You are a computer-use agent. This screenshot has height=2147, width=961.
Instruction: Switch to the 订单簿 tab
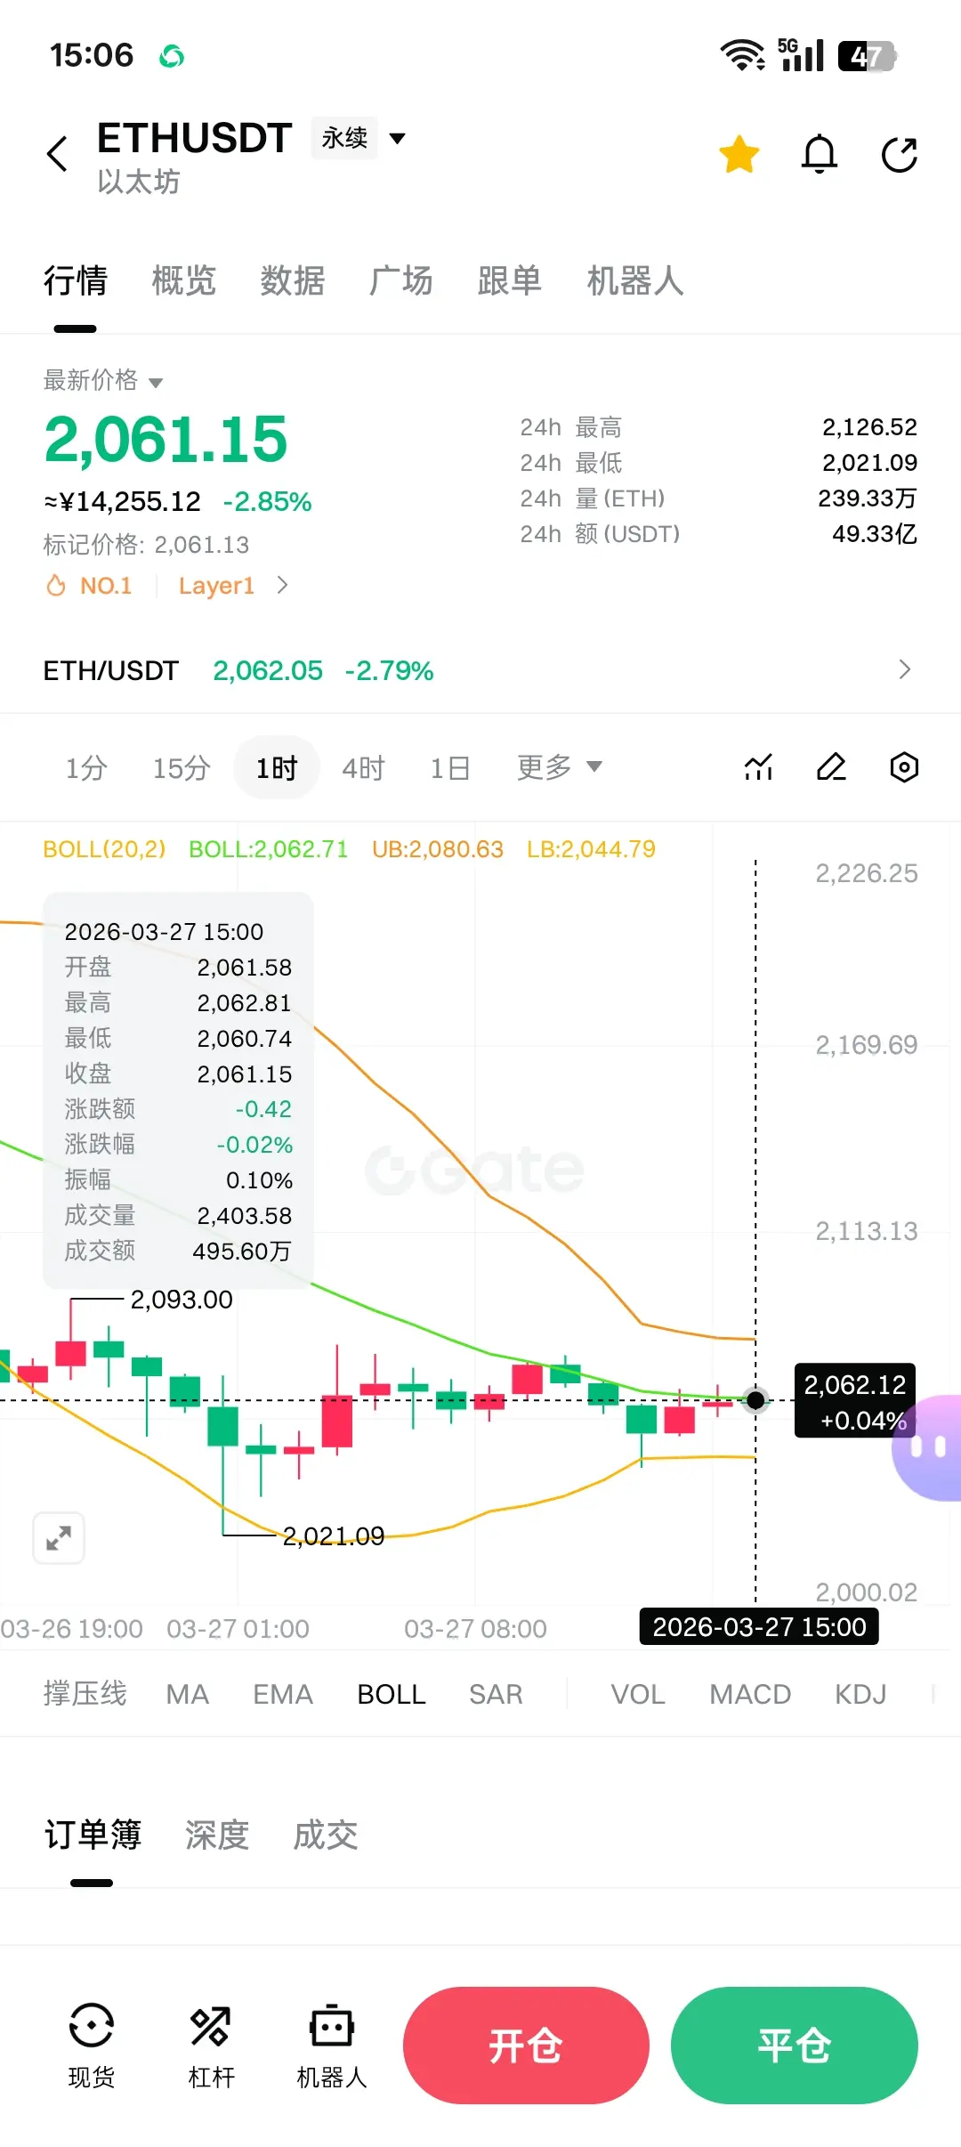pos(93,1835)
